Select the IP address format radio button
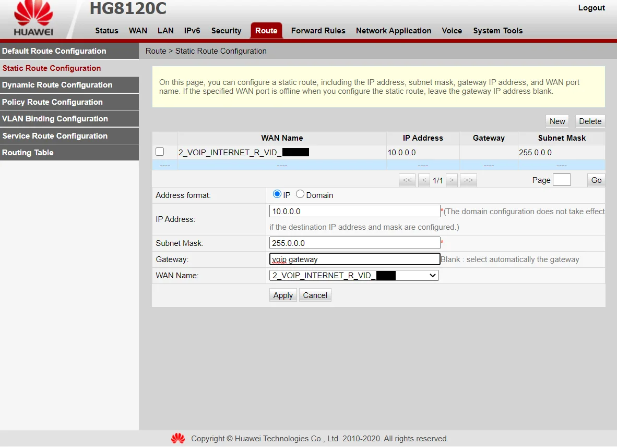Screen dimensions: 617x447 click(277, 193)
